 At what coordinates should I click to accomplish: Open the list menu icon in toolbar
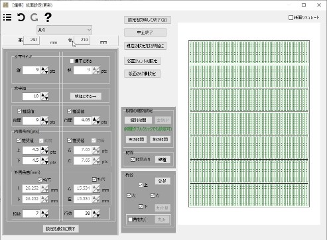[x=7, y=17]
